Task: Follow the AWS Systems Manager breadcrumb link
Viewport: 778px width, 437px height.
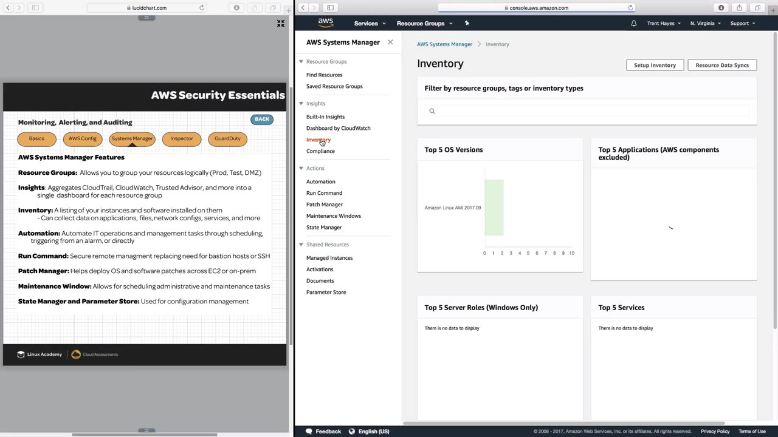Action: [x=444, y=45]
